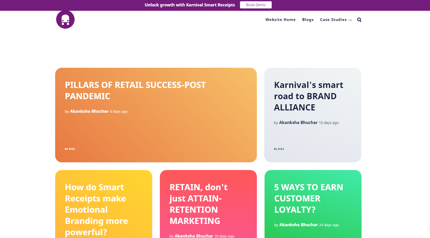Open the Website Home menu item

click(280, 20)
